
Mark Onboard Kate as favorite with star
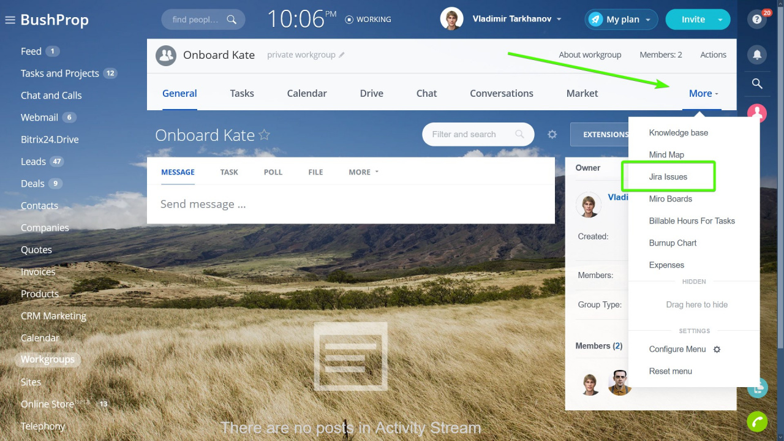coord(265,135)
